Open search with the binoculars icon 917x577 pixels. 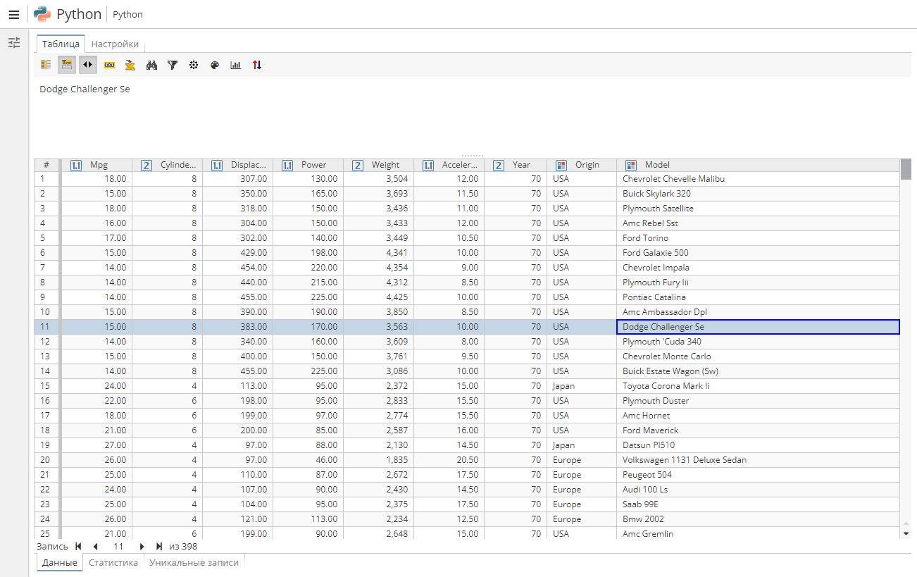click(x=151, y=65)
